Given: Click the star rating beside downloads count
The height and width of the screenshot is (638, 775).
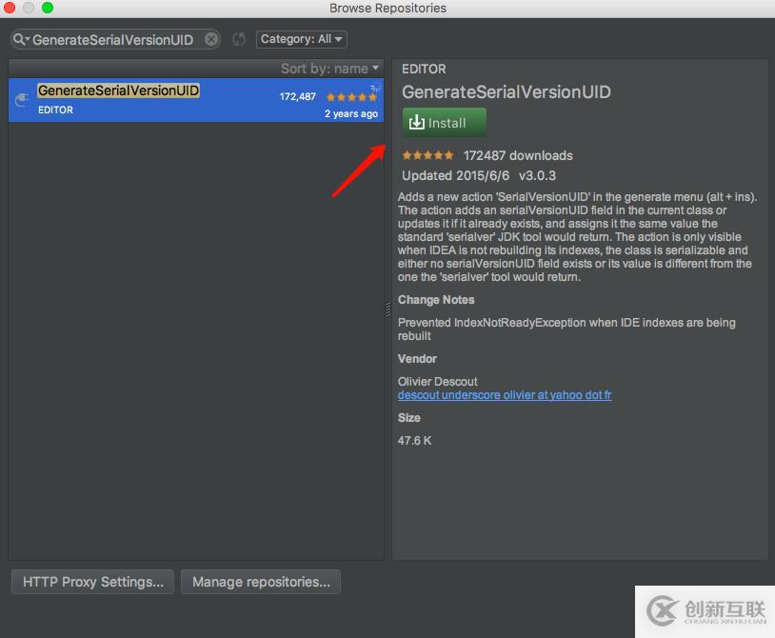Looking at the screenshot, I should pyautogui.click(x=427, y=155).
